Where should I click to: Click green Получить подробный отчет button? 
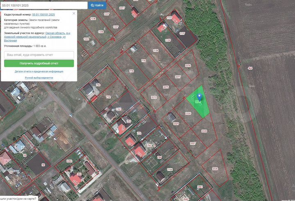(x=39, y=64)
